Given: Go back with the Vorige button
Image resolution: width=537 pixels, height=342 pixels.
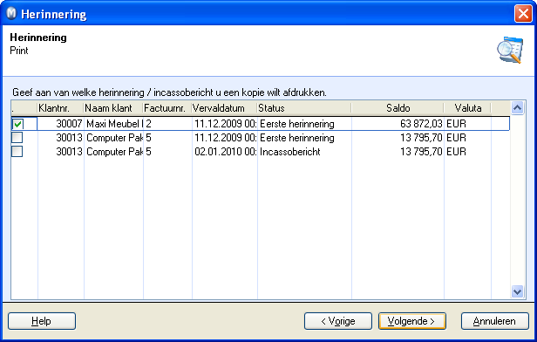Looking at the screenshot, I should coord(338,321).
